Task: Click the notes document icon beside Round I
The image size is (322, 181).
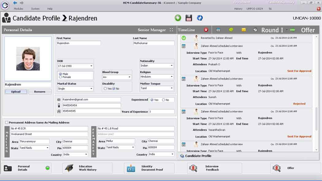Action: tap(255, 30)
